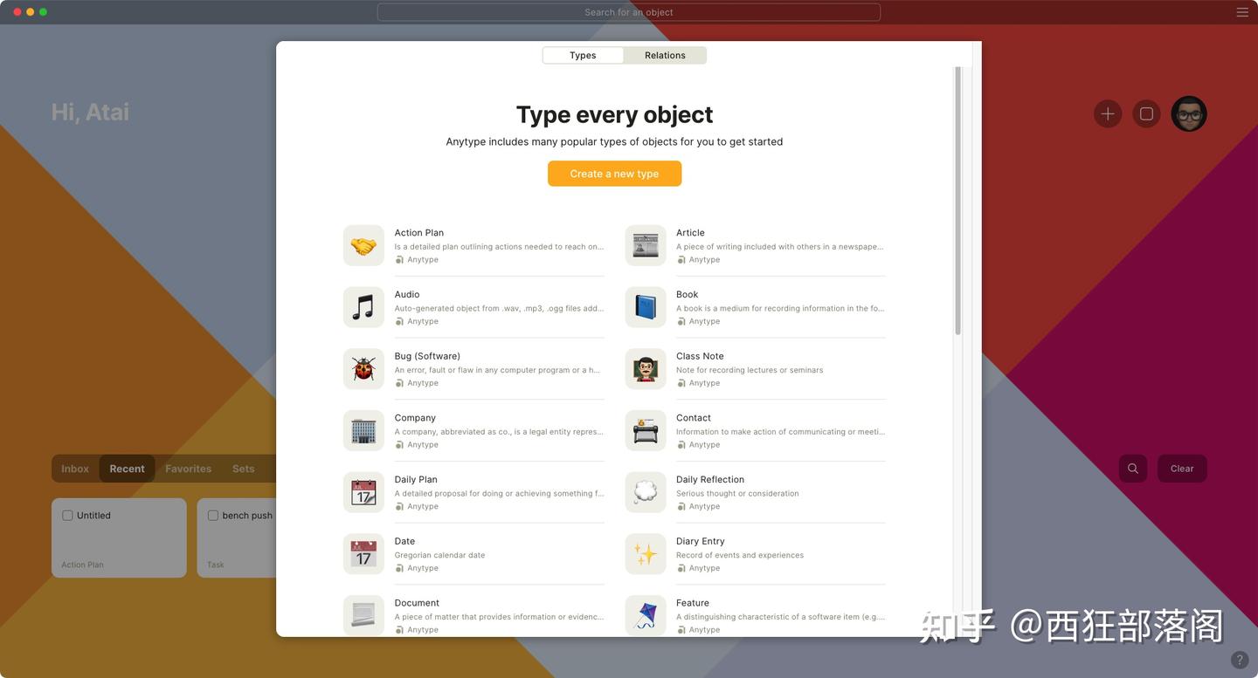Image resolution: width=1258 pixels, height=678 pixels.
Task: Open the hamburger menu in title bar
Action: (x=1242, y=12)
